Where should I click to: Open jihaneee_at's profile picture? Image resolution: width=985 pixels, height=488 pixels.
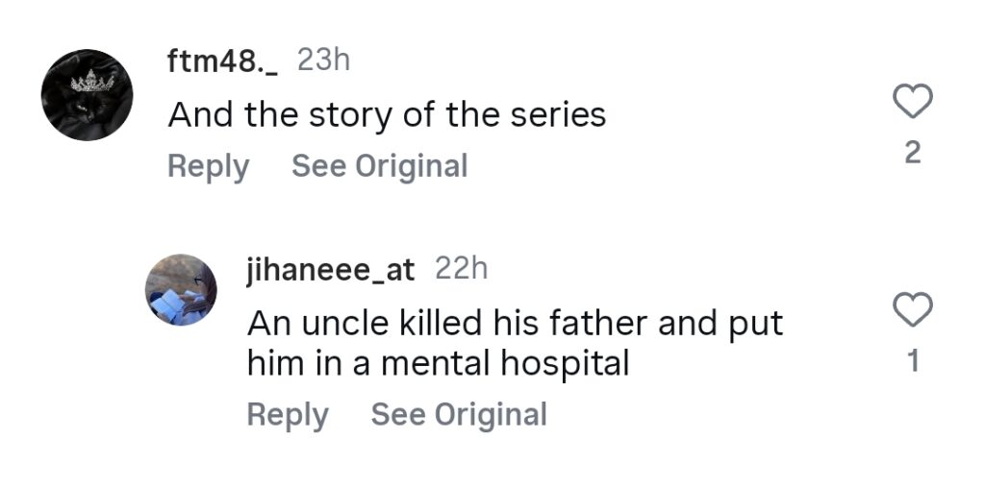coord(182,290)
